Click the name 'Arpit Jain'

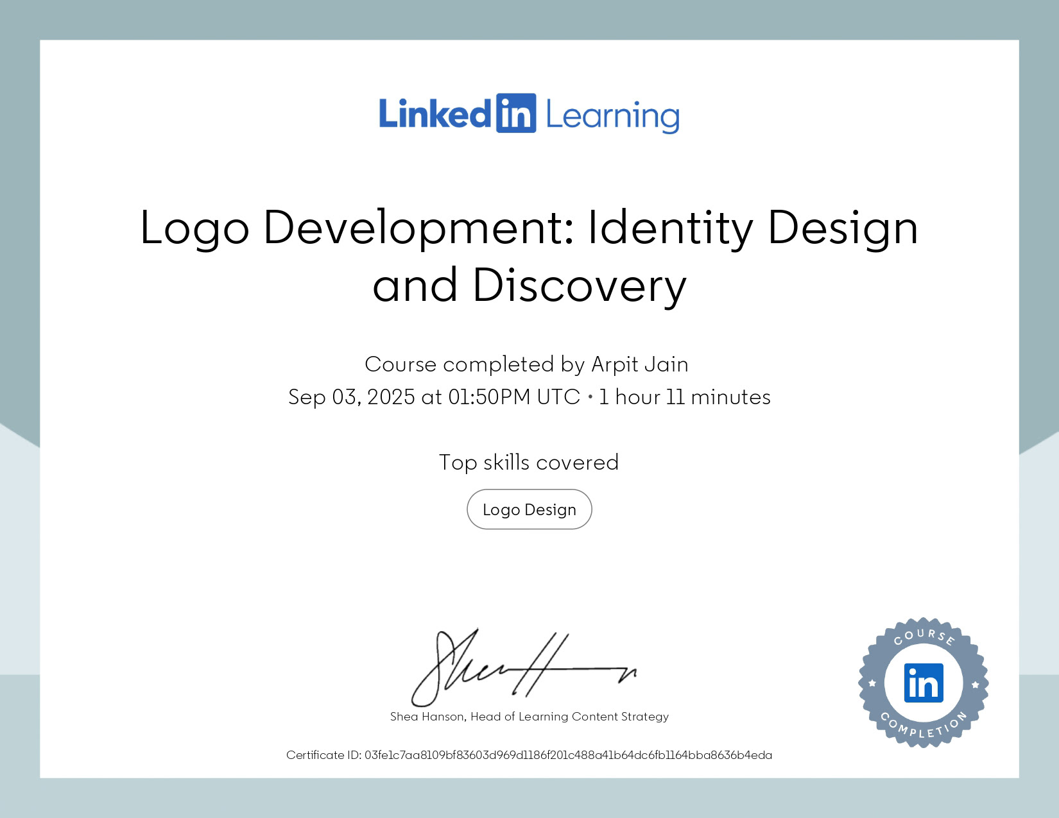coord(638,363)
